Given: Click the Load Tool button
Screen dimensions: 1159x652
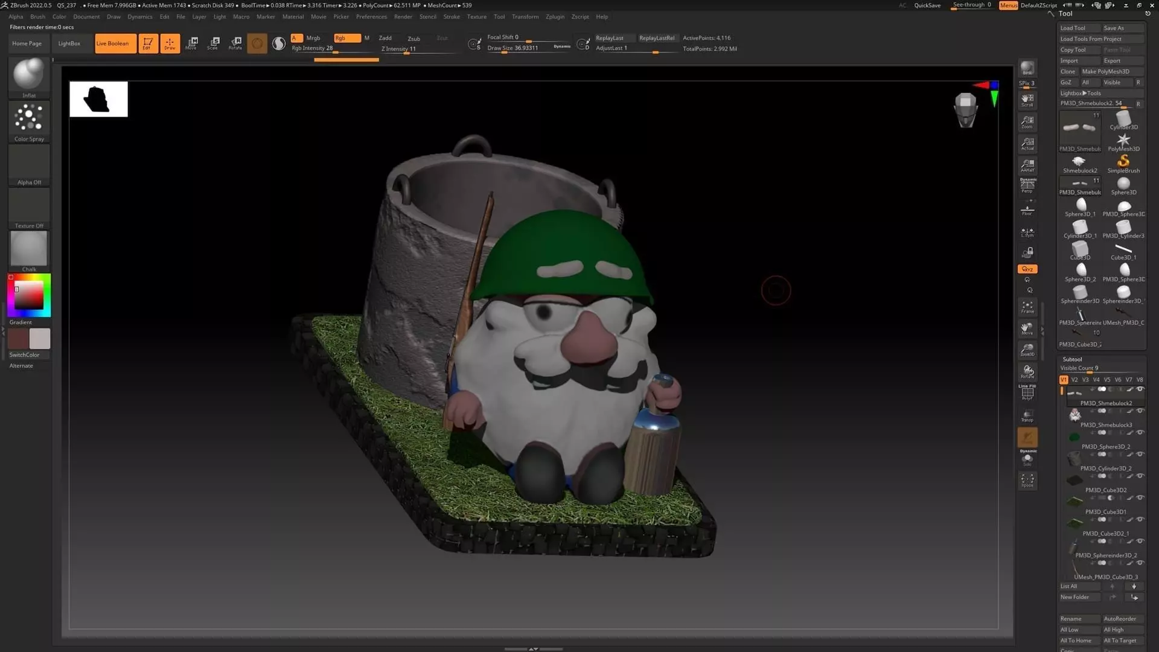Looking at the screenshot, I should (1073, 28).
